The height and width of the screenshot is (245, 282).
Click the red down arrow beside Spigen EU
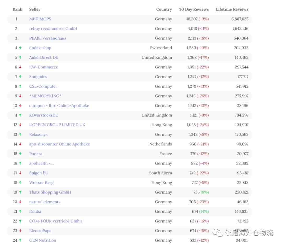[20, 173]
